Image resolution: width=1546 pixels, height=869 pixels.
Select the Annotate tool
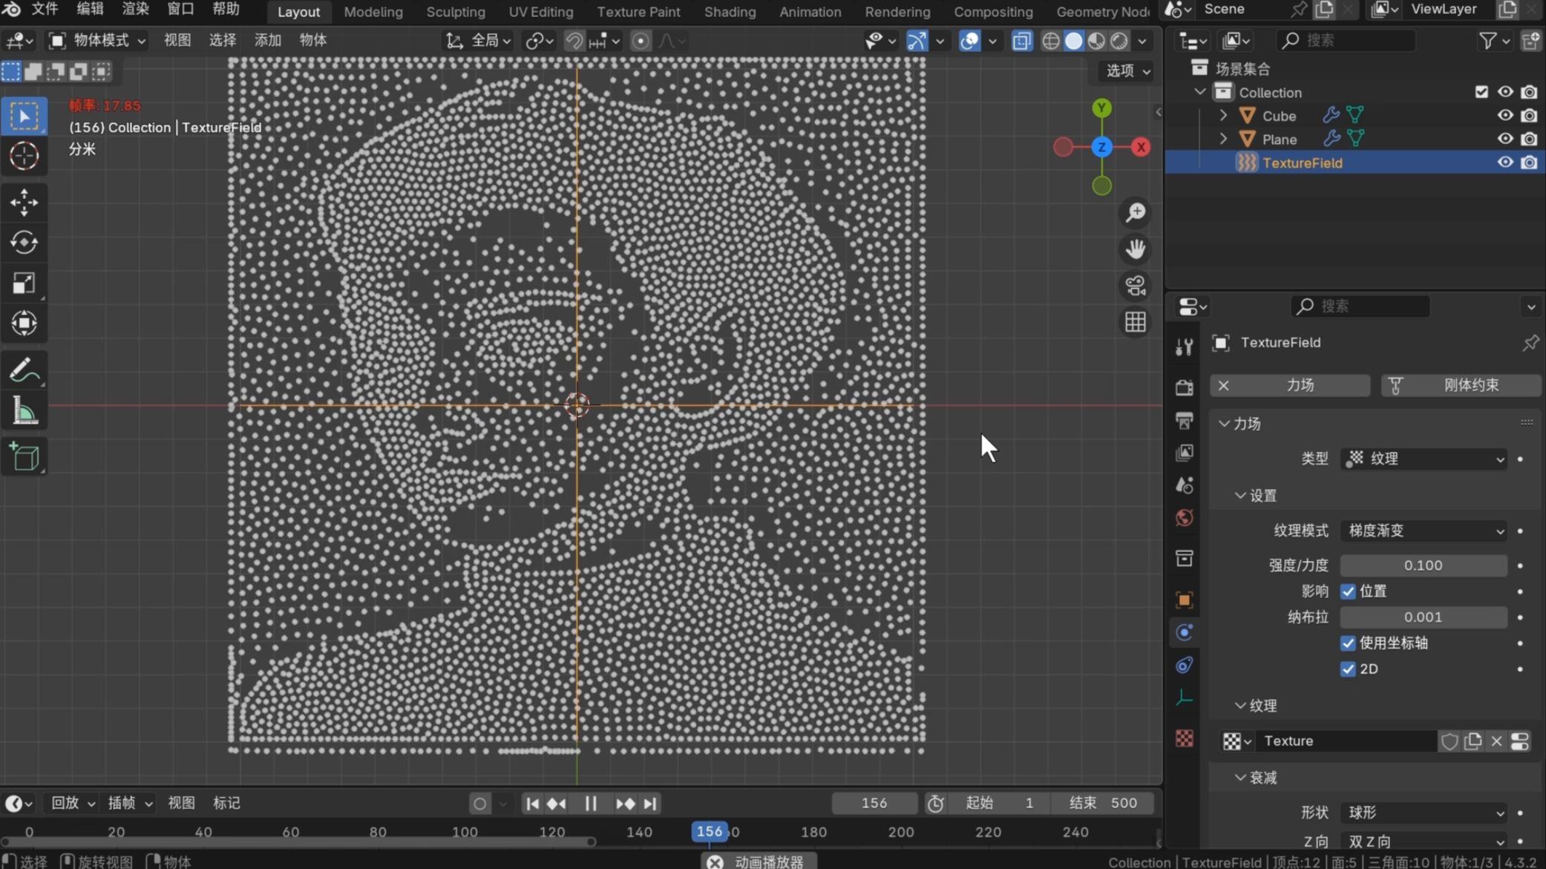[24, 370]
